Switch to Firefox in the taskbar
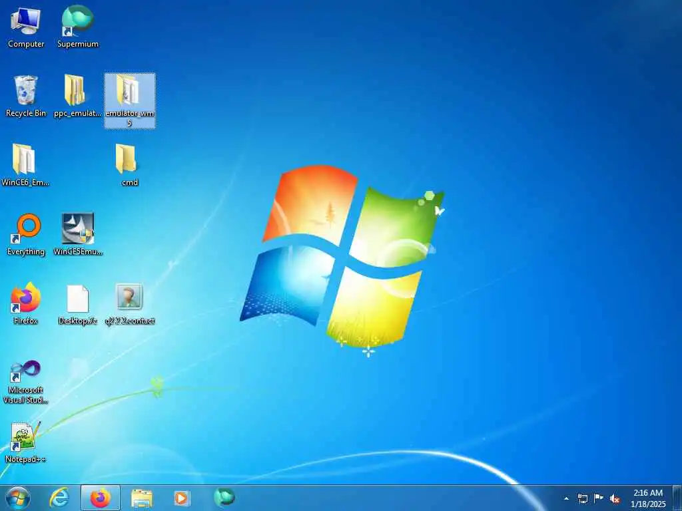Image resolution: width=682 pixels, height=511 pixels. tap(101, 498)
